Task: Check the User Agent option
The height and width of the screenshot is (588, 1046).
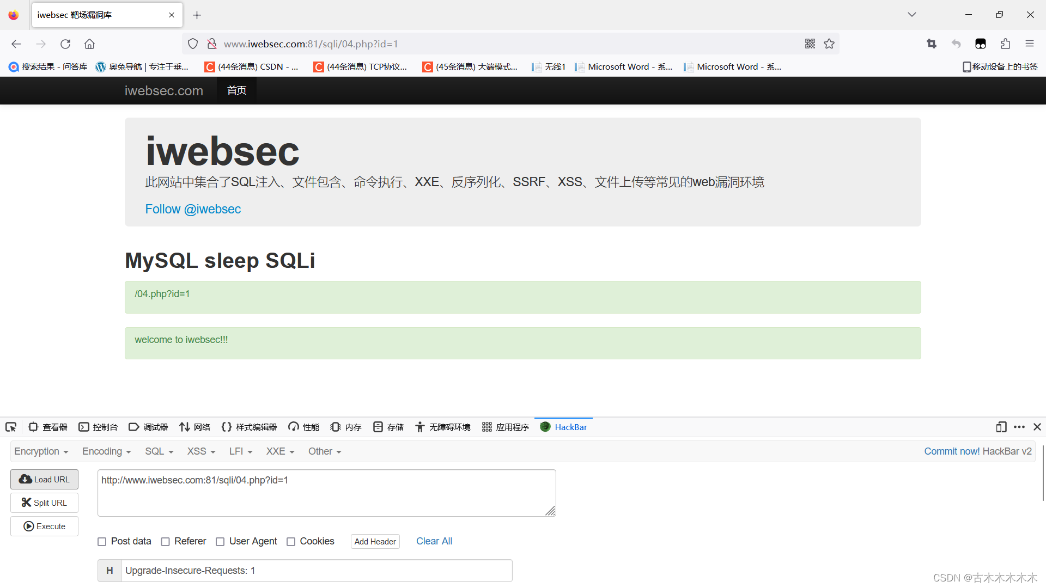Action: coord(220,541)
